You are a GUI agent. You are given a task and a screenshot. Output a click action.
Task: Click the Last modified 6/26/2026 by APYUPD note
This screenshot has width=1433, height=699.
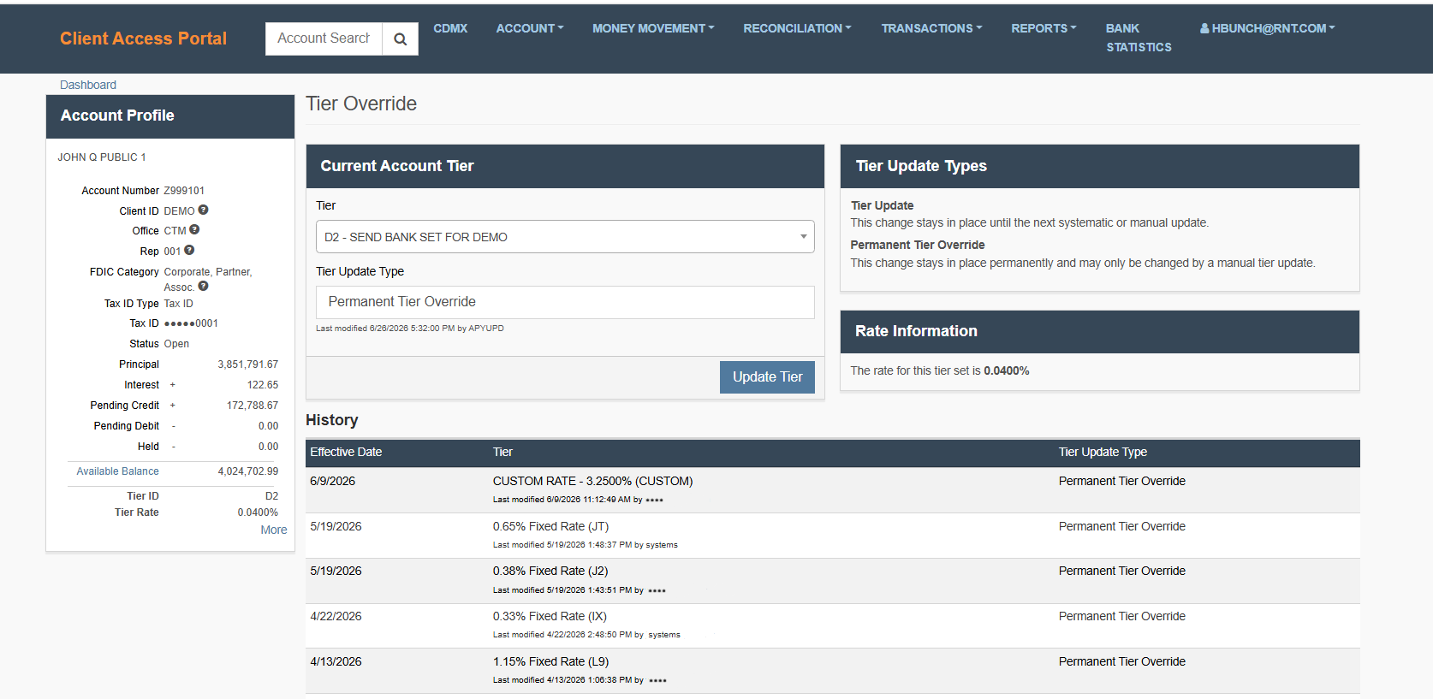(x=410, y=329)
